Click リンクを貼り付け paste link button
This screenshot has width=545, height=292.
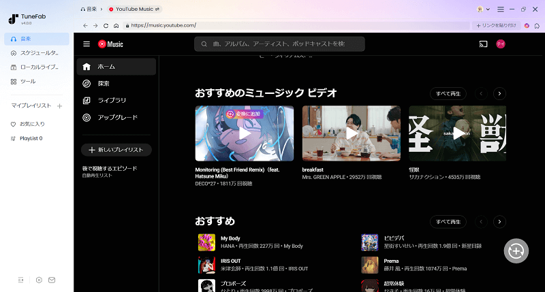(496, 25)
